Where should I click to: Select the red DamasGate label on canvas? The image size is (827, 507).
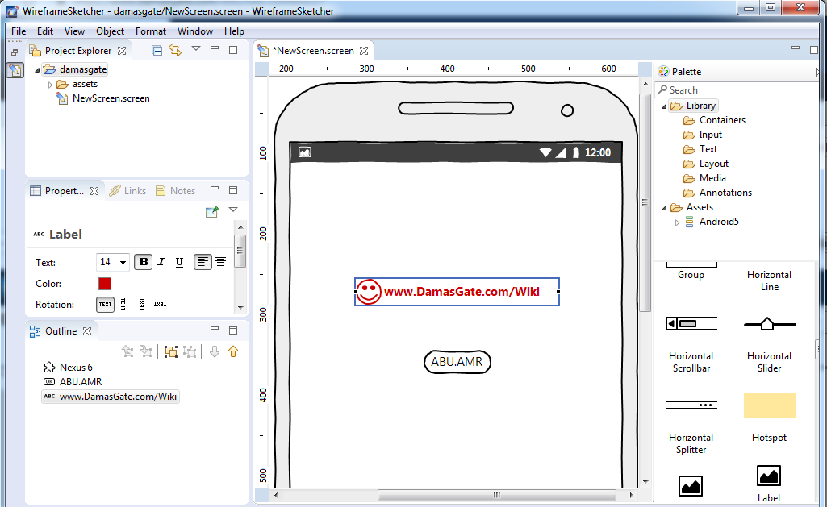tap(457, 292)
